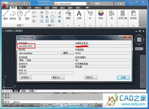Click the help question mark icon in title bar

click(121, 4)
